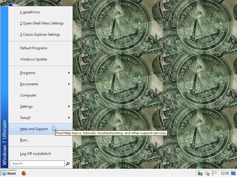The image size is (237, 177).
Task: Click the magnifier search icon in menu
Action: point(68,164)
